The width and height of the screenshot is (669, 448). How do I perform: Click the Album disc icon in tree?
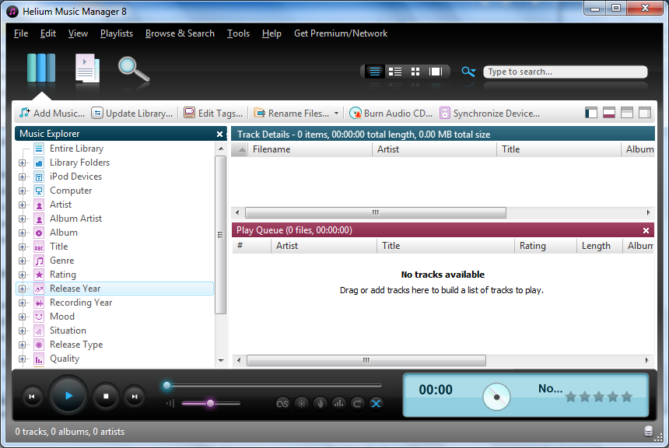pyautogui.click(x=39, y=233)
